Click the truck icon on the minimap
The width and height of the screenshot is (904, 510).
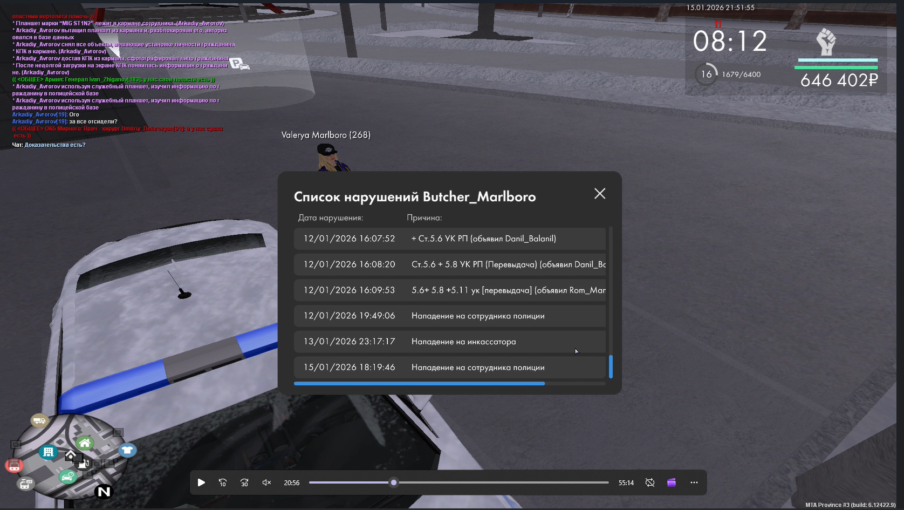39,420
